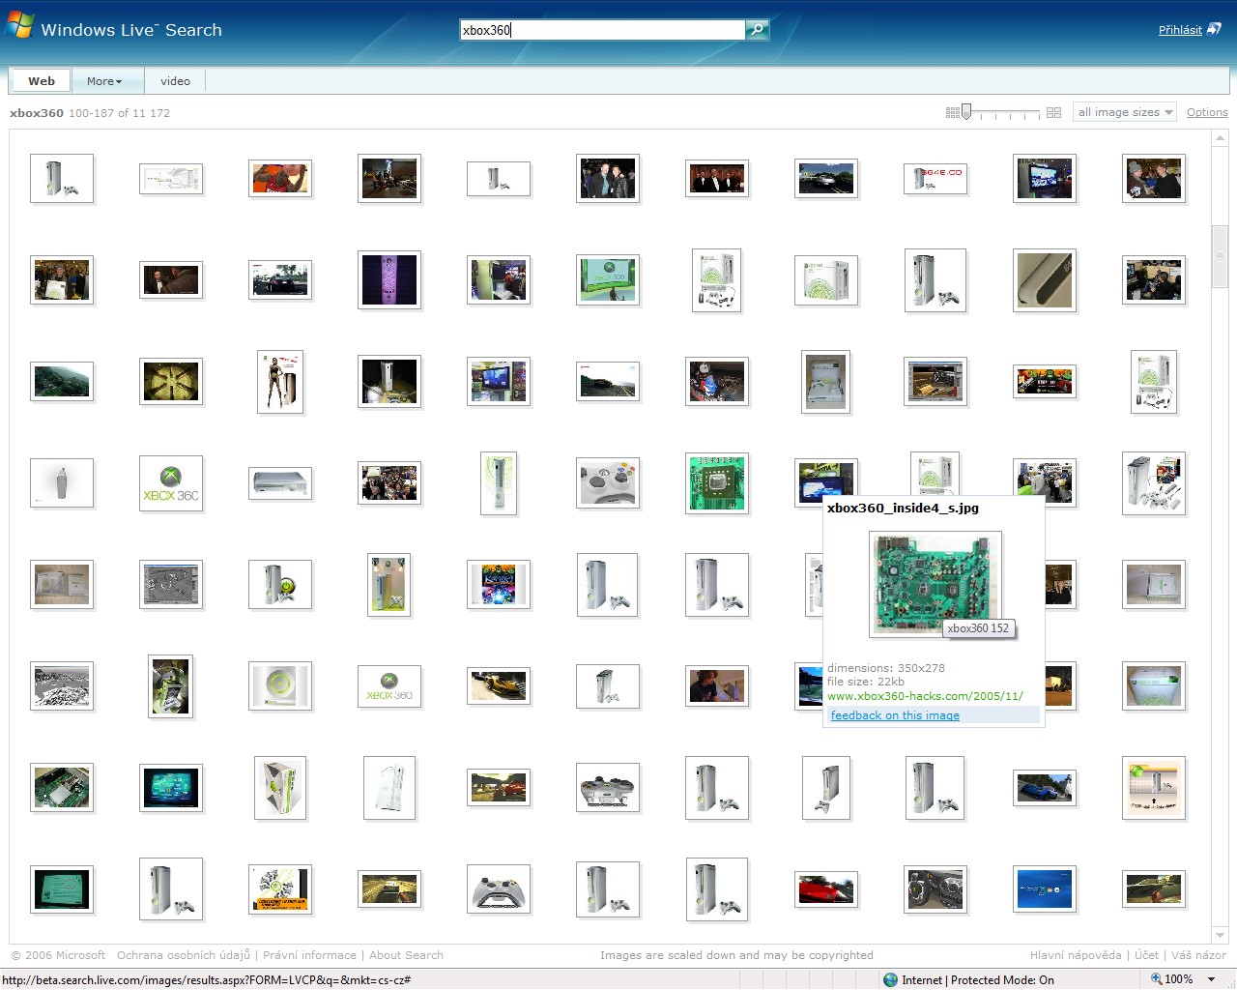This screenshot has width=1237, height=990.
Task: Open Ochrana osobních údajů privacy link
Action: coord(184,955)
